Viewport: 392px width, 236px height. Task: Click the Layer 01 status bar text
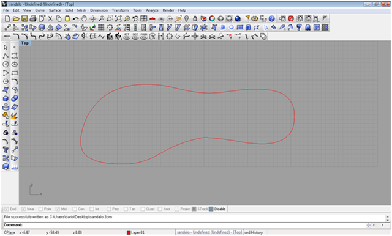click(138, 232)
